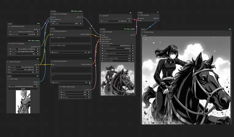Click the Load Diffusion Model MODEL output port
The width and height of the screenshot is (234, 137).
pyautogui.click(x=40, y=30)
